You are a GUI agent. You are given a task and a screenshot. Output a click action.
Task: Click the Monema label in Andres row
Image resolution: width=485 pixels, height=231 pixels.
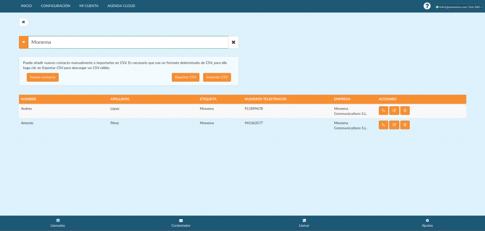click(x=207, y=109)
